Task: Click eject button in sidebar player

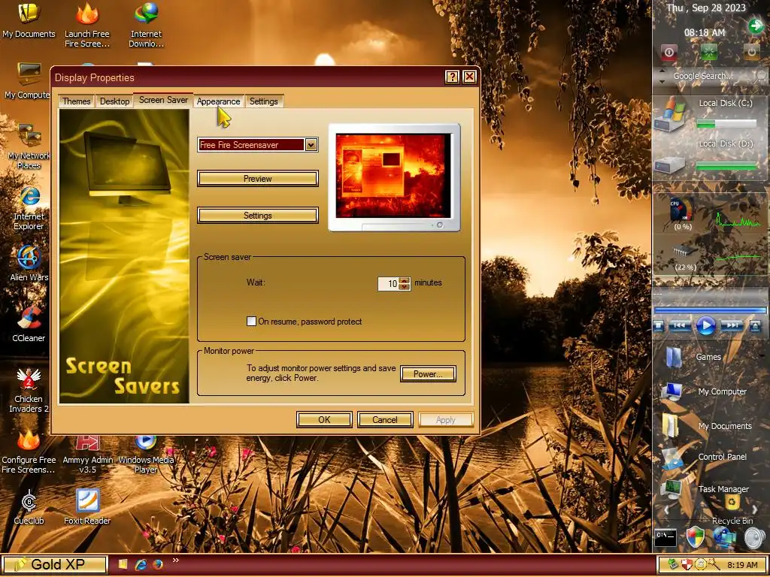Action: 755,326
